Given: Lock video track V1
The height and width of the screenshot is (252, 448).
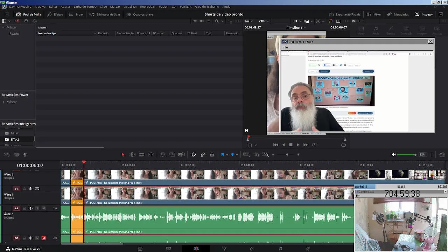Looking at the screenshot, I should [x=24, y=189].
